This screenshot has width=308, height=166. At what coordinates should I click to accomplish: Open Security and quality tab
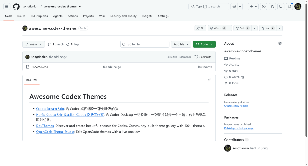pos(123,16)
